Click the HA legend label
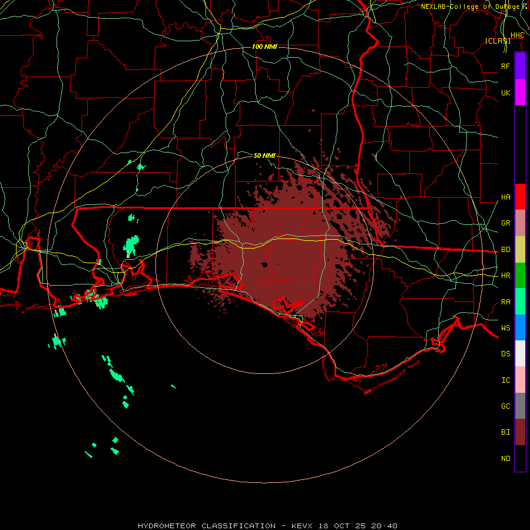Image resolution: width=530 pixels, height=530 pixels. (x=505, y=197)
